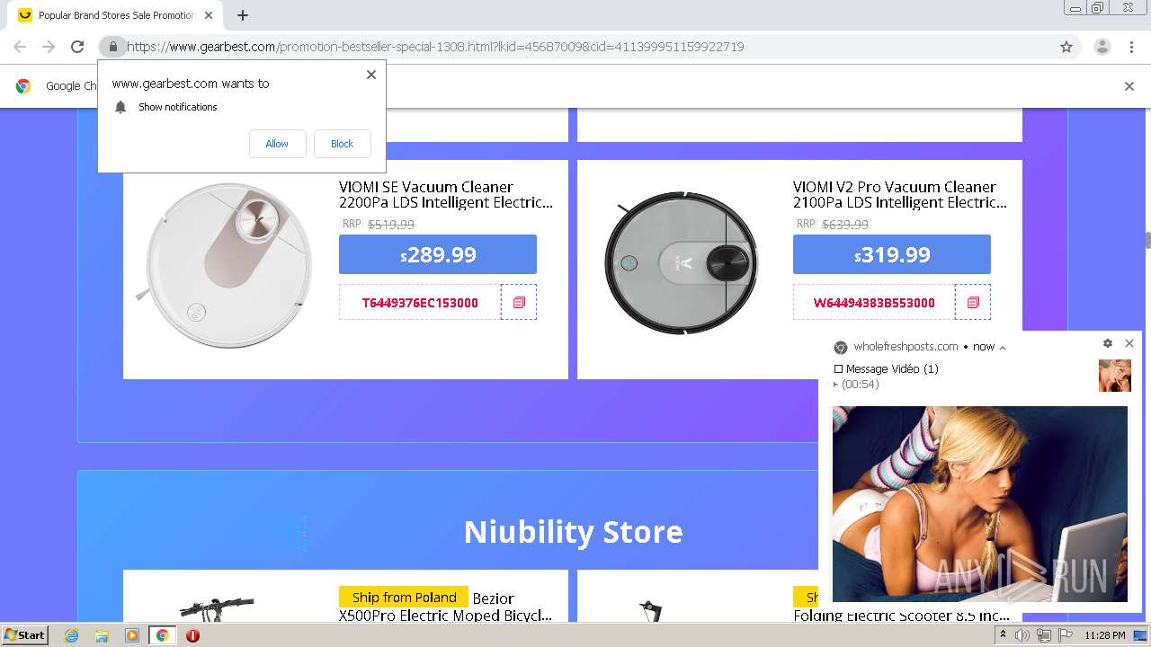Open the Chrome profile avatar icon
This screenshot has width=1151, height=647.
(x=1102, y=47)
